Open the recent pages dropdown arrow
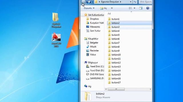The width and height of the screenshot is (183, 102). coord(92,2)
